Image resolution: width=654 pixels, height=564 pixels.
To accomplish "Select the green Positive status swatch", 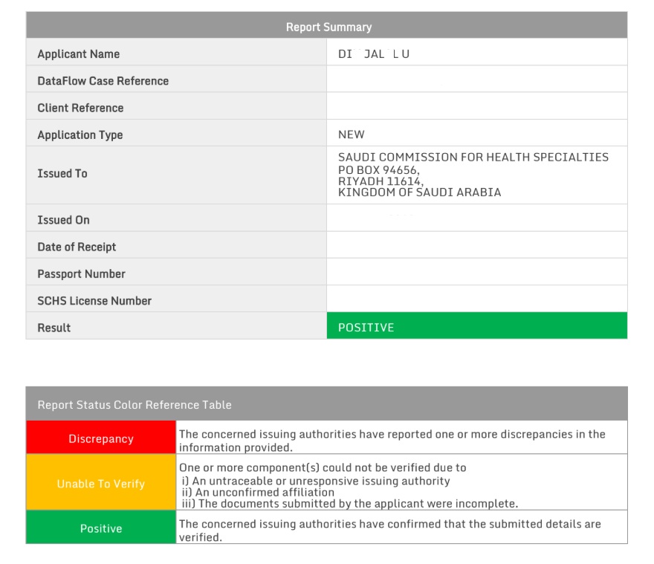I will coord(100,528).
